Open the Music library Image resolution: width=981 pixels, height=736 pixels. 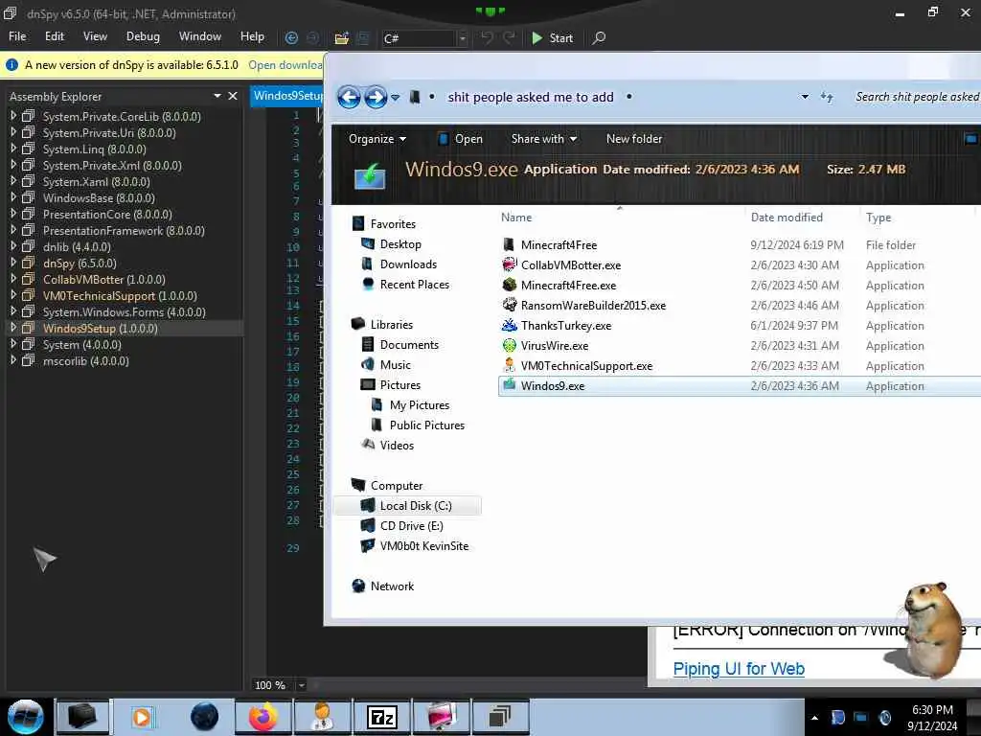tap(395, 365)
